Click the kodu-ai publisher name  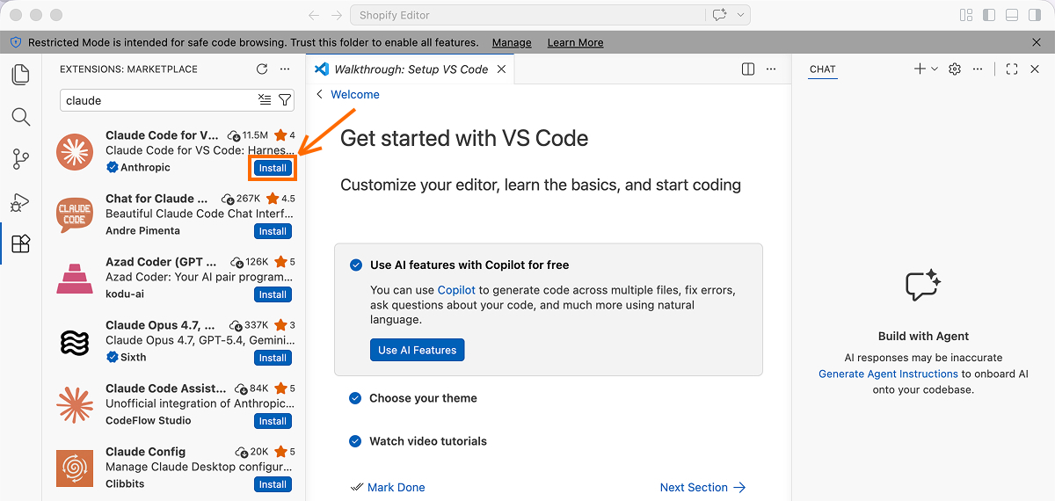coord(125,294)
